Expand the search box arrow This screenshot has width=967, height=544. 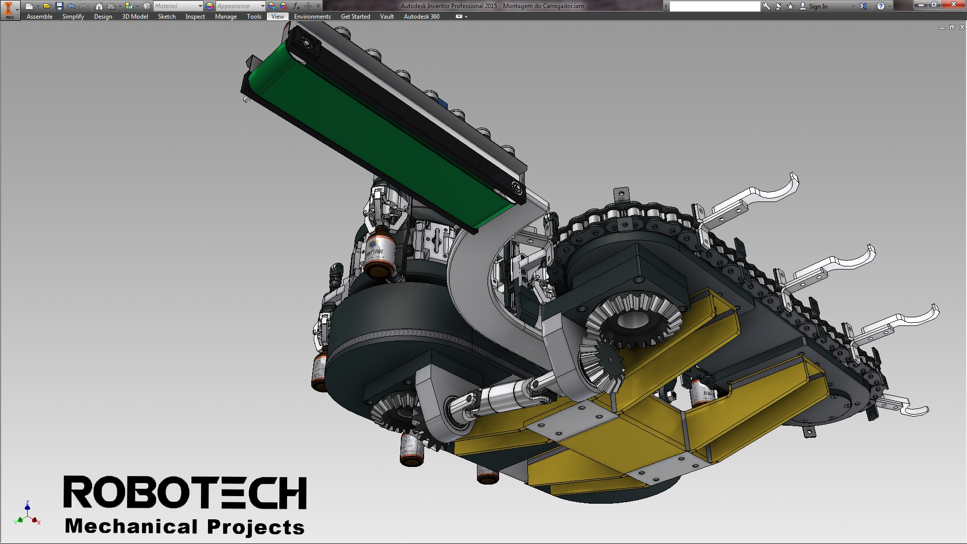click(x=666, y=6)
